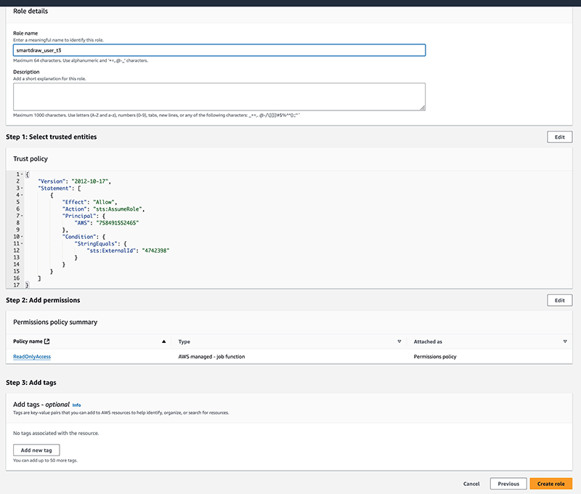Image resolution: width=581 pixels, height=494 pixels.
Task: Click the Policy name ascending sort arrow
Action: tap(163, 341)
